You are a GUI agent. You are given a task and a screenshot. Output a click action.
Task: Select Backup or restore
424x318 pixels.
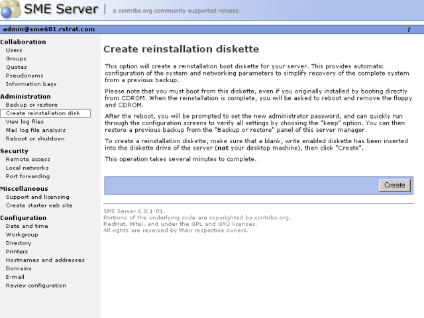coord(32,105)
